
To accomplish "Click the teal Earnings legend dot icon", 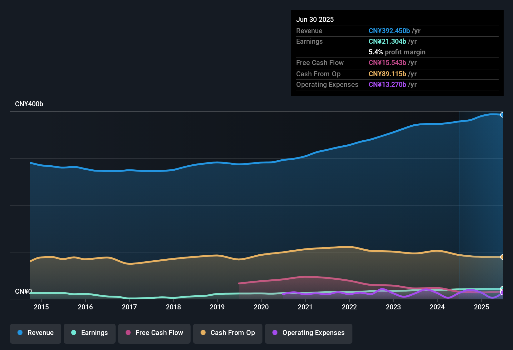I will 73,333.
